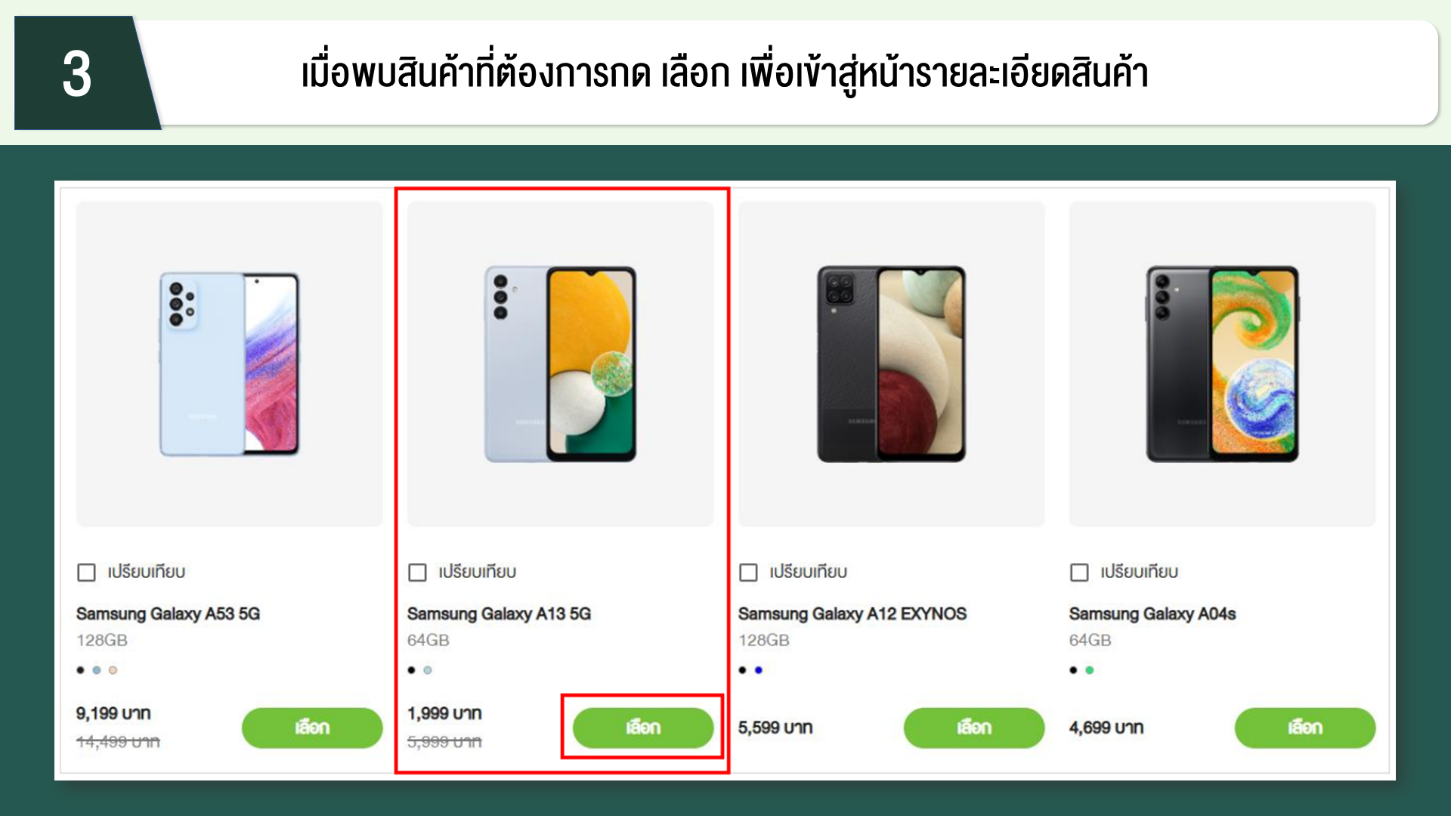Check compare box for Samsung Galaxy A13 5G
Image resolution: width=1451 pixels, height=816 pixels.
[418, 572]
